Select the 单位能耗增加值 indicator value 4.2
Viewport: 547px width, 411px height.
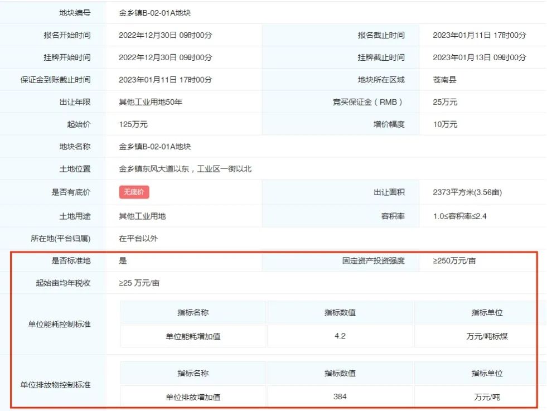click(340, 336)
